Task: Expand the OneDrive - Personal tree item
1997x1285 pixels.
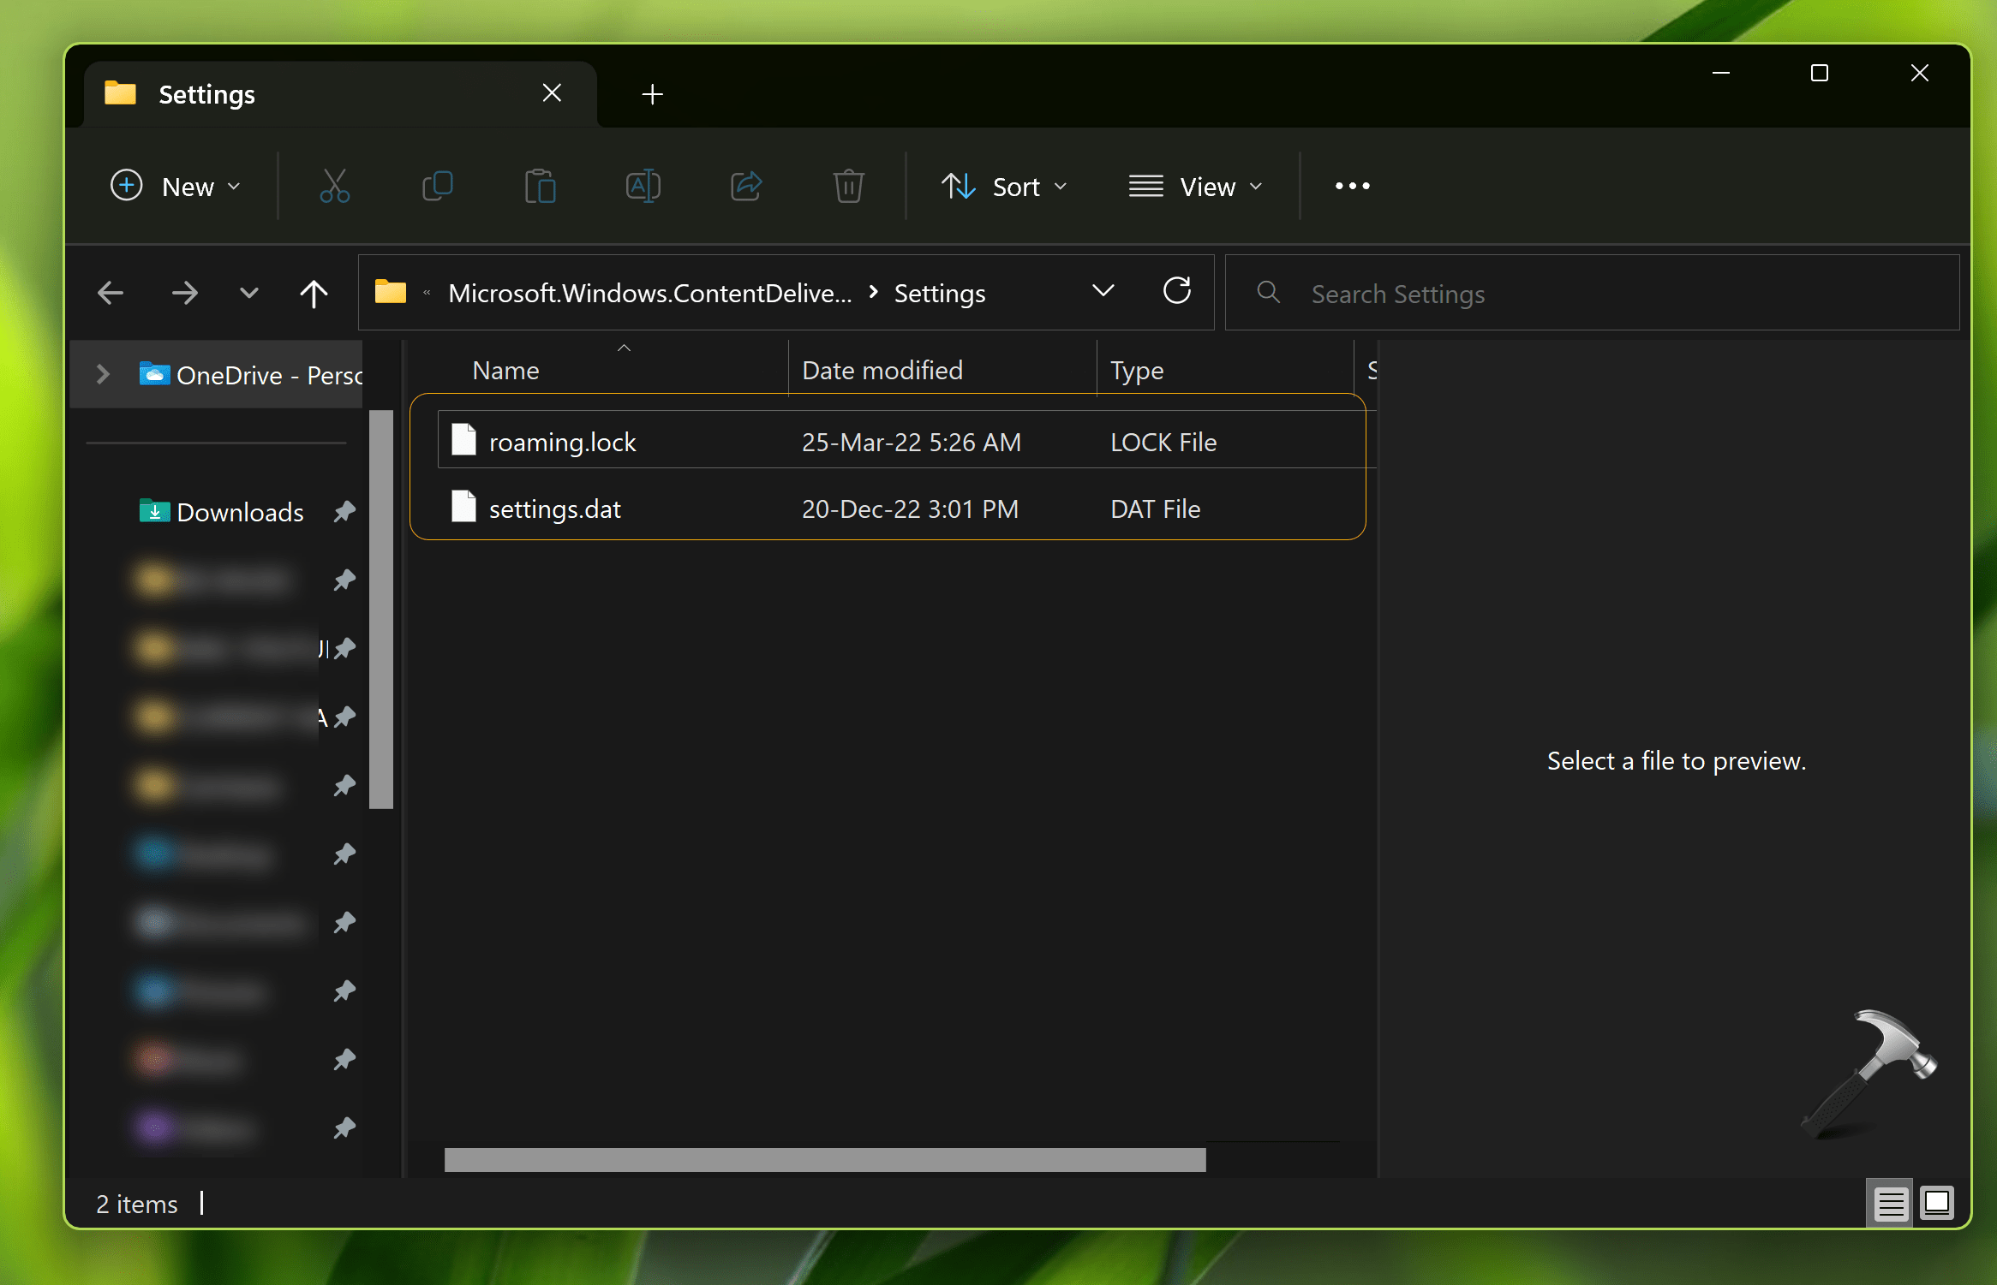Action: tap(103, 374)
